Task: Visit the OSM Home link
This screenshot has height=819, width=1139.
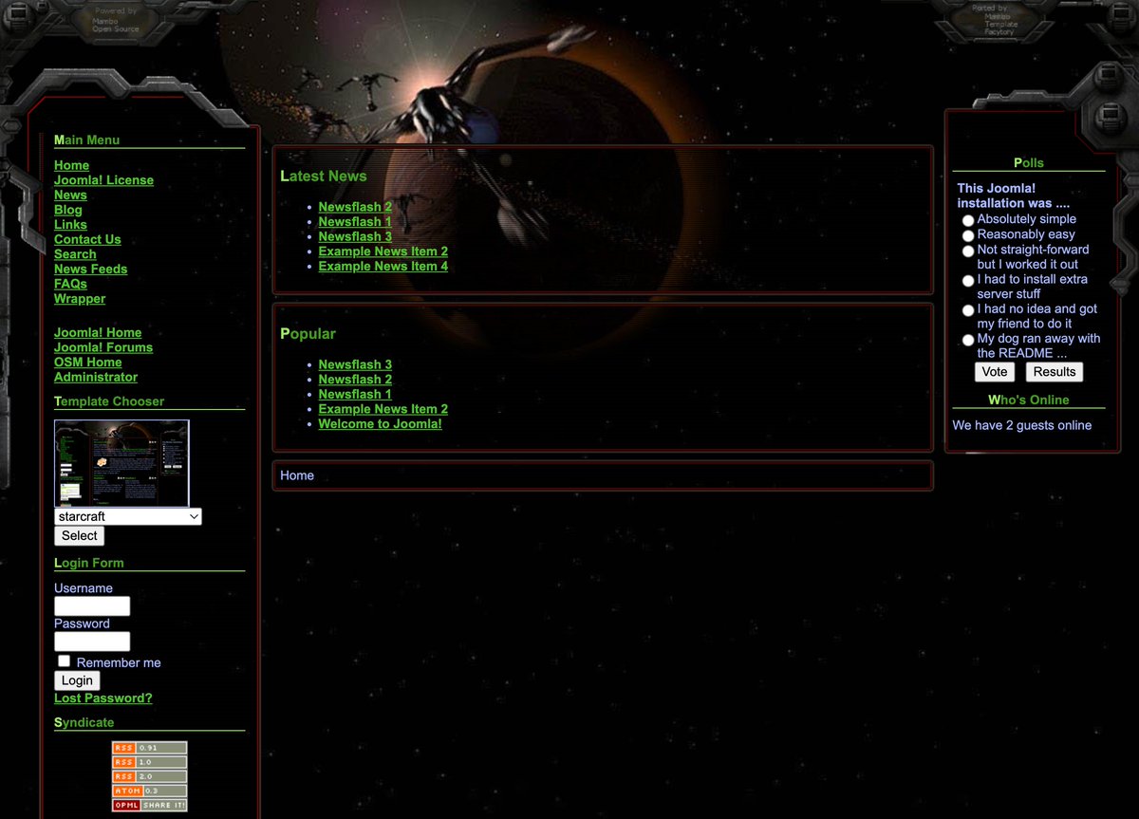Action: coord(88,363)
